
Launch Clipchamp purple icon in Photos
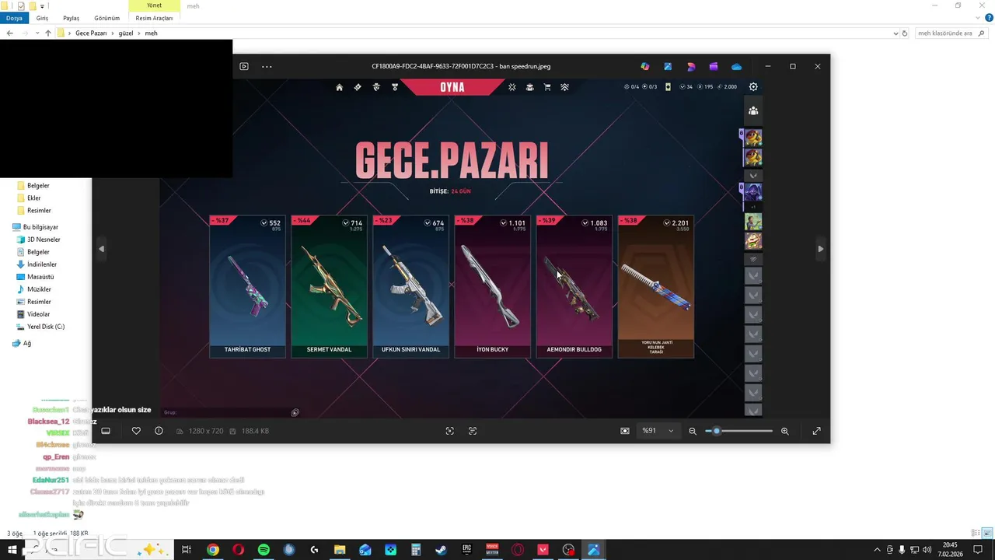714,66
